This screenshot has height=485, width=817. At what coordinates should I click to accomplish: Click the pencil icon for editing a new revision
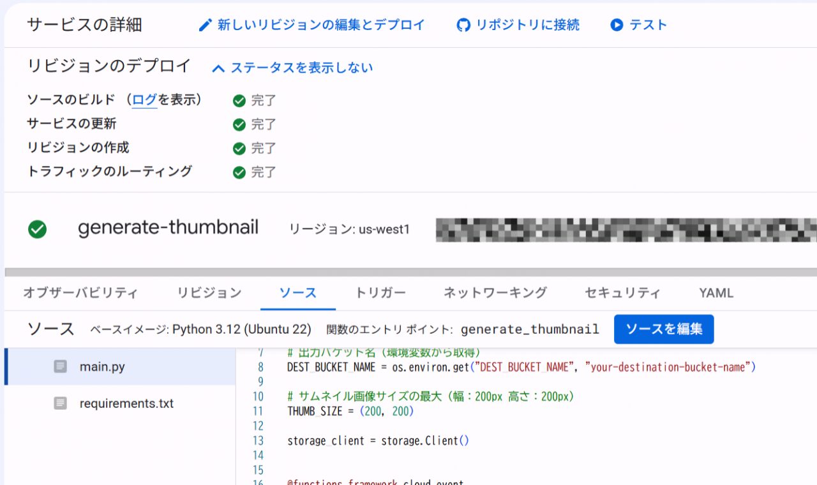coord(205,25)
